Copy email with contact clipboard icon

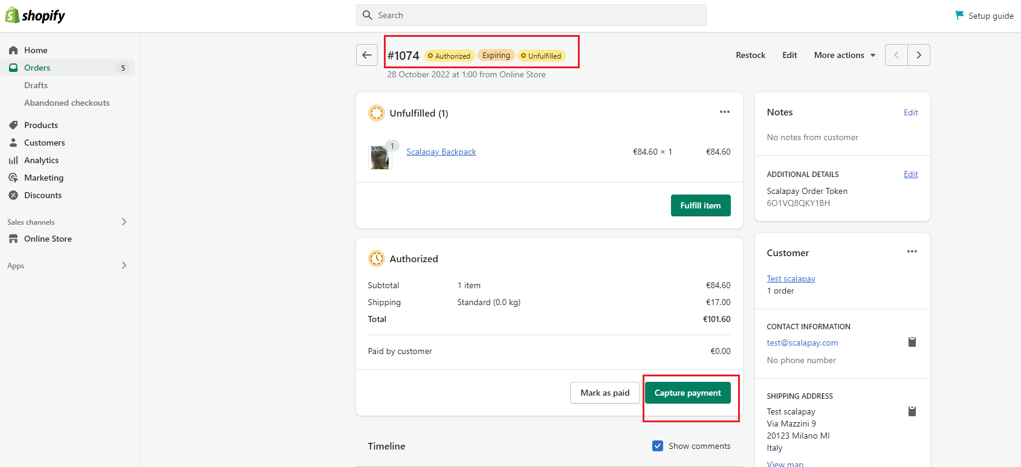click(912, 342)
